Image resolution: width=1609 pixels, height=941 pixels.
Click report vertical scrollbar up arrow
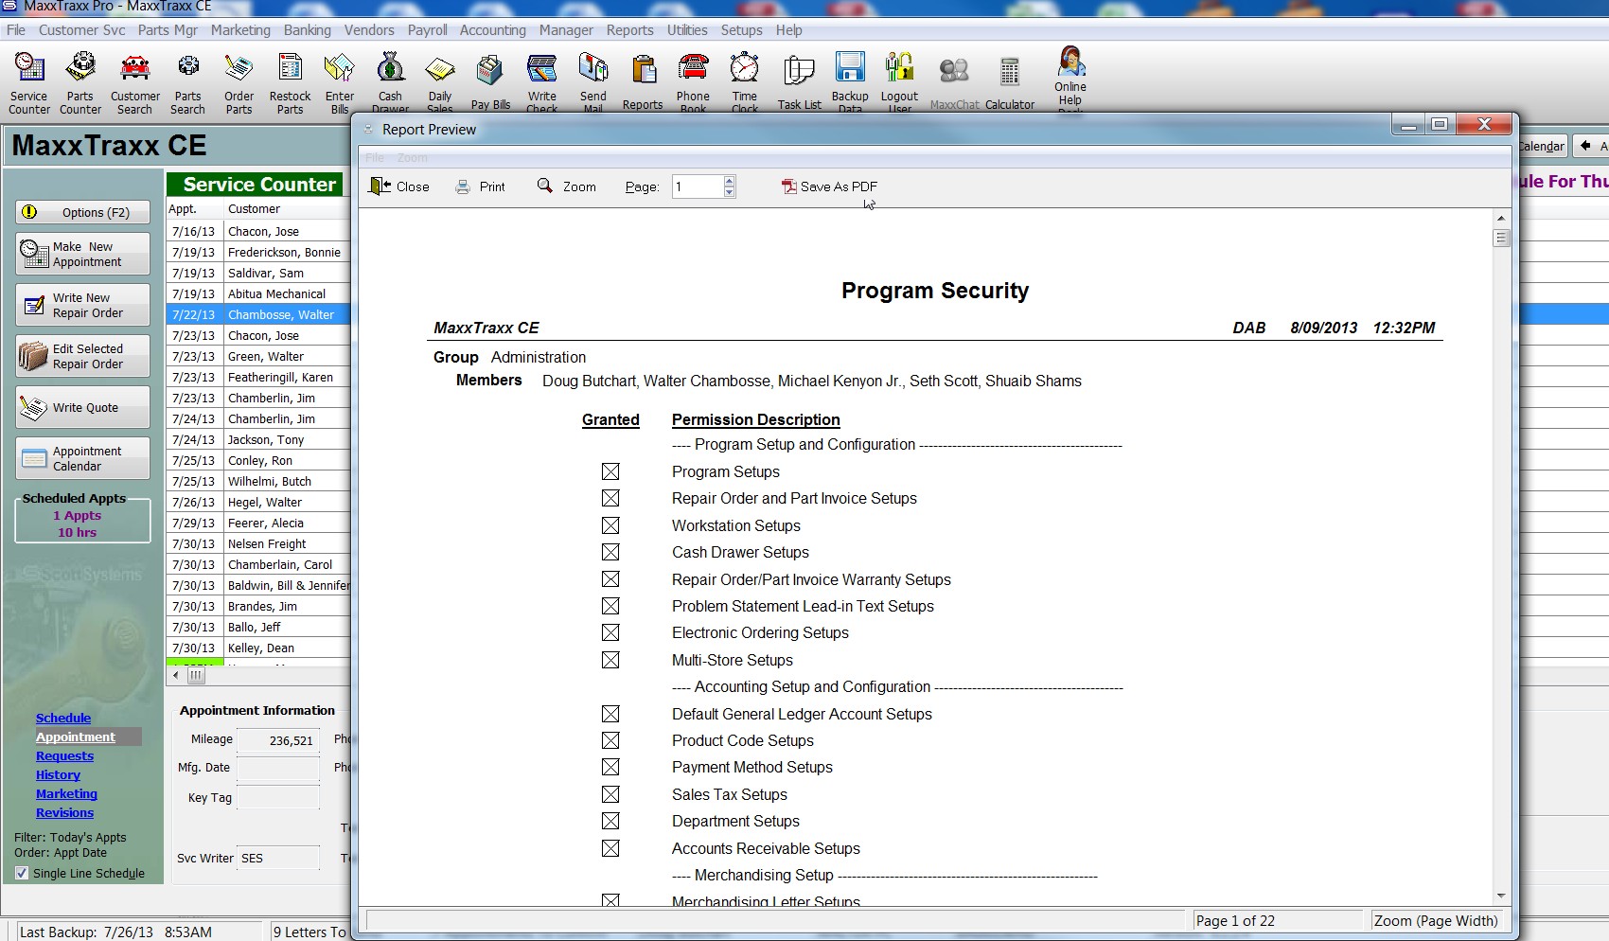tap(1501, 218)
